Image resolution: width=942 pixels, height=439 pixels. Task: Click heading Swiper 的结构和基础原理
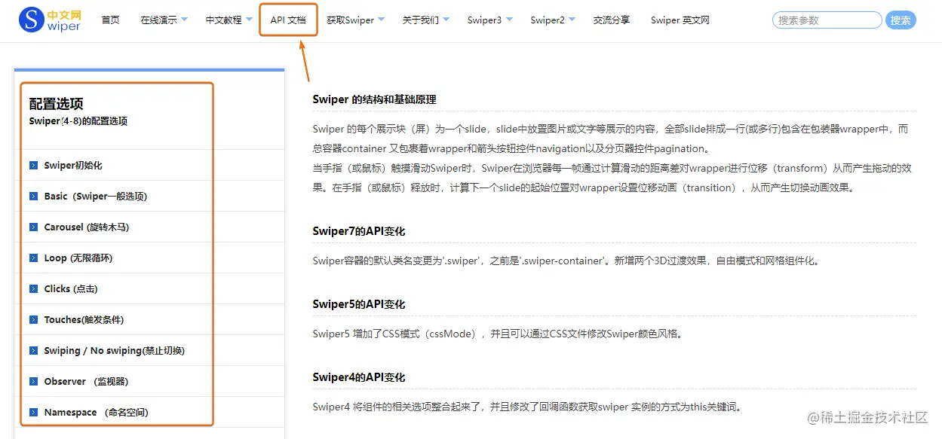pyautogui.click(x=374, y=99)
